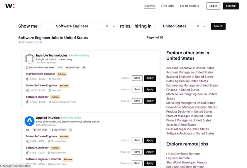Expand the role dropdown chevron

pyautogui.click(x=113, y=27)
